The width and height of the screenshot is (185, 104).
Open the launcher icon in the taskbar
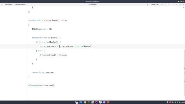pyautogui.click(x=77, y=102)
